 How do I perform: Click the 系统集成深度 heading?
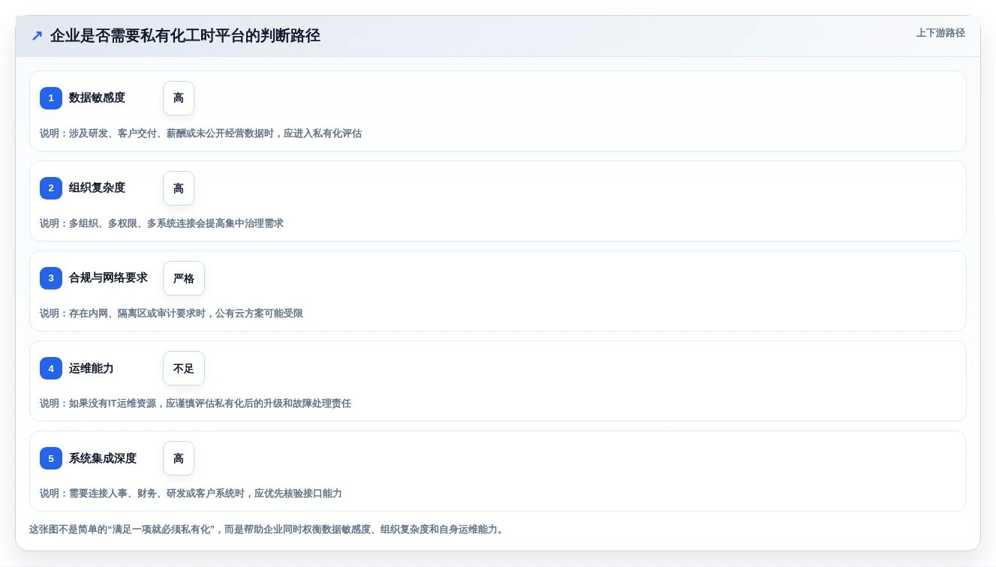pos(103,458)
